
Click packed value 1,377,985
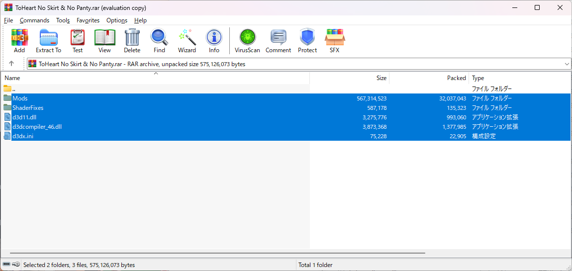pyautogui.click(x=454, y=127)
